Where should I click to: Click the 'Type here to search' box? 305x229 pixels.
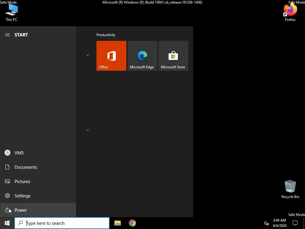(62, 223)
